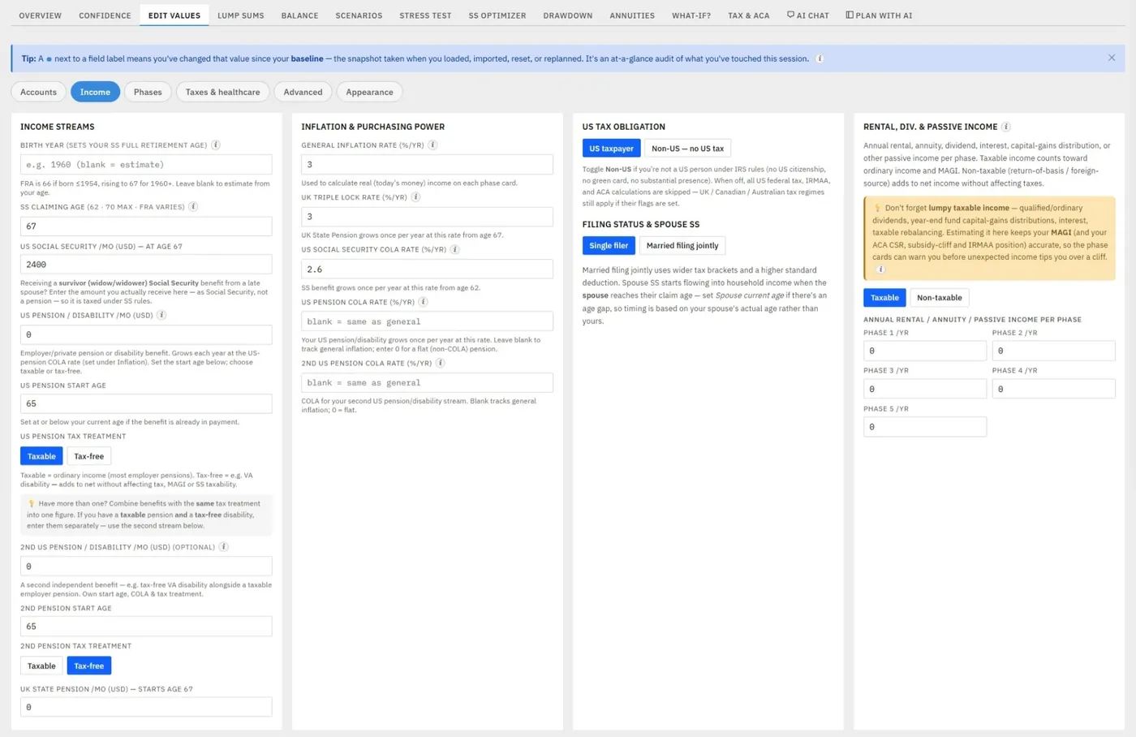The height and width of the screenshot is (737, 1136).
Task: Click info icon next to US Social Security COLA Rate
Action: [454, 249]
